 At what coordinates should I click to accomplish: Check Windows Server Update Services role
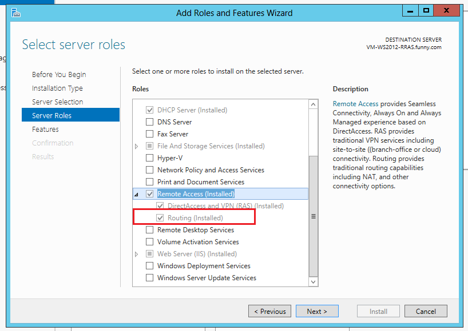pos(149,278)
